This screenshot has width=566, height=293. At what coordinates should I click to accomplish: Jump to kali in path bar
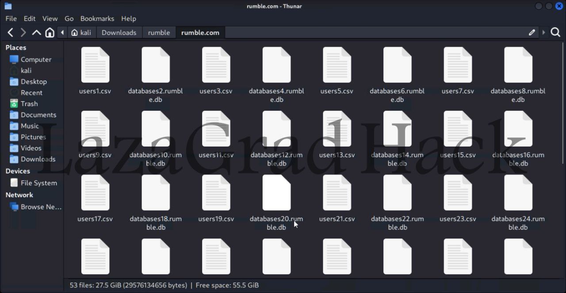click(81, 32)
